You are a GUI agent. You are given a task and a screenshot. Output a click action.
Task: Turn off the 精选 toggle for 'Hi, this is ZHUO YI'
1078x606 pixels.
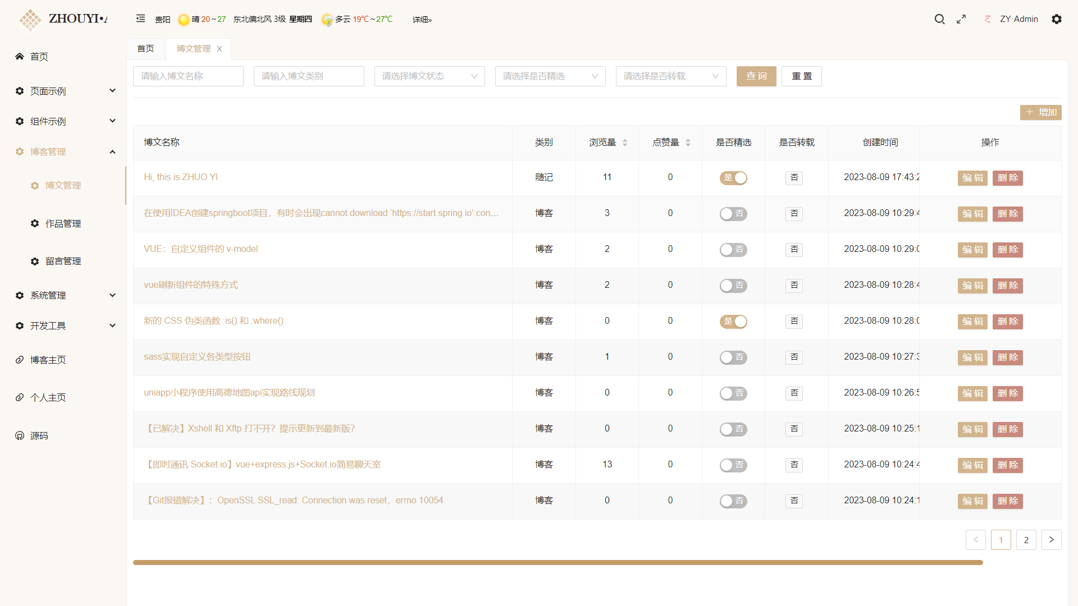(733, 178)
